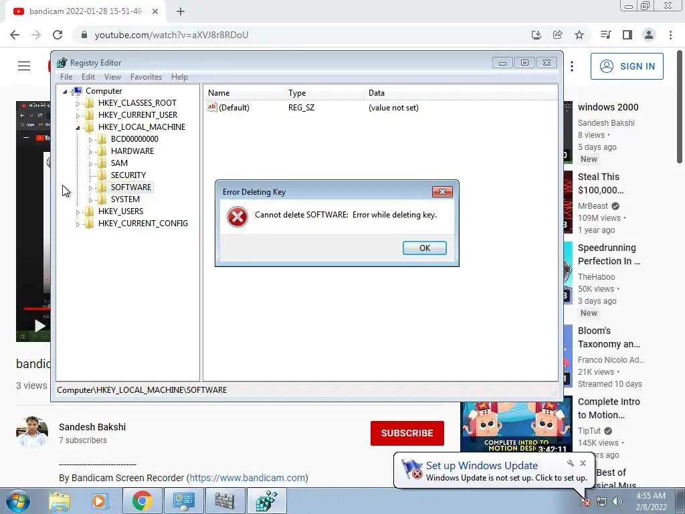Click the Chrome address bar
This screenshot has height=514, width=685.
coord(302,35)
